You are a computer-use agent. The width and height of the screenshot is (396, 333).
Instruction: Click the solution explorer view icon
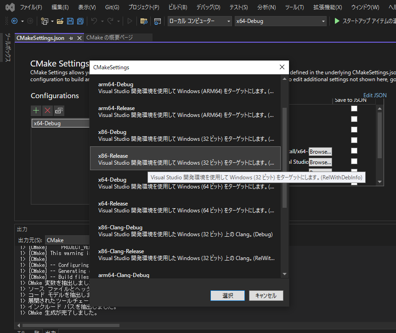pyautogui.click(x=157, y=21)
